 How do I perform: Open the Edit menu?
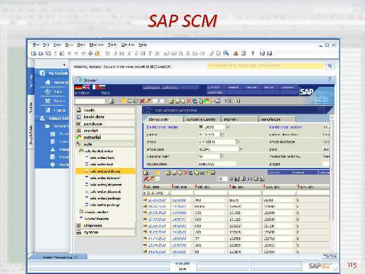click(46, 45)
